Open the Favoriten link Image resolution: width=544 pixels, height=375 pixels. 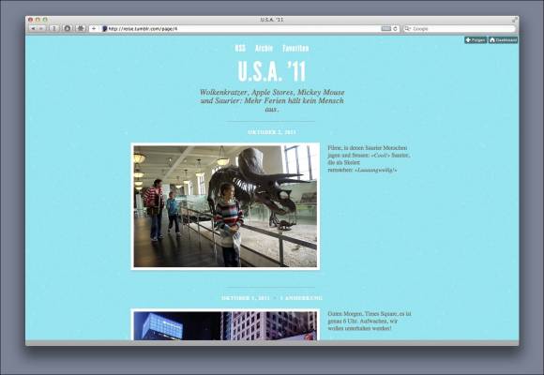tap(295, 48)
